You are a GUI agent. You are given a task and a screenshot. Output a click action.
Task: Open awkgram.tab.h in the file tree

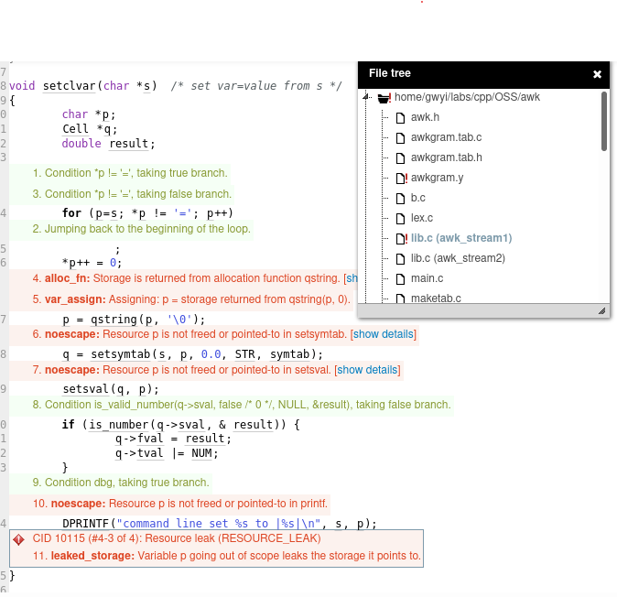click(446, 157)
